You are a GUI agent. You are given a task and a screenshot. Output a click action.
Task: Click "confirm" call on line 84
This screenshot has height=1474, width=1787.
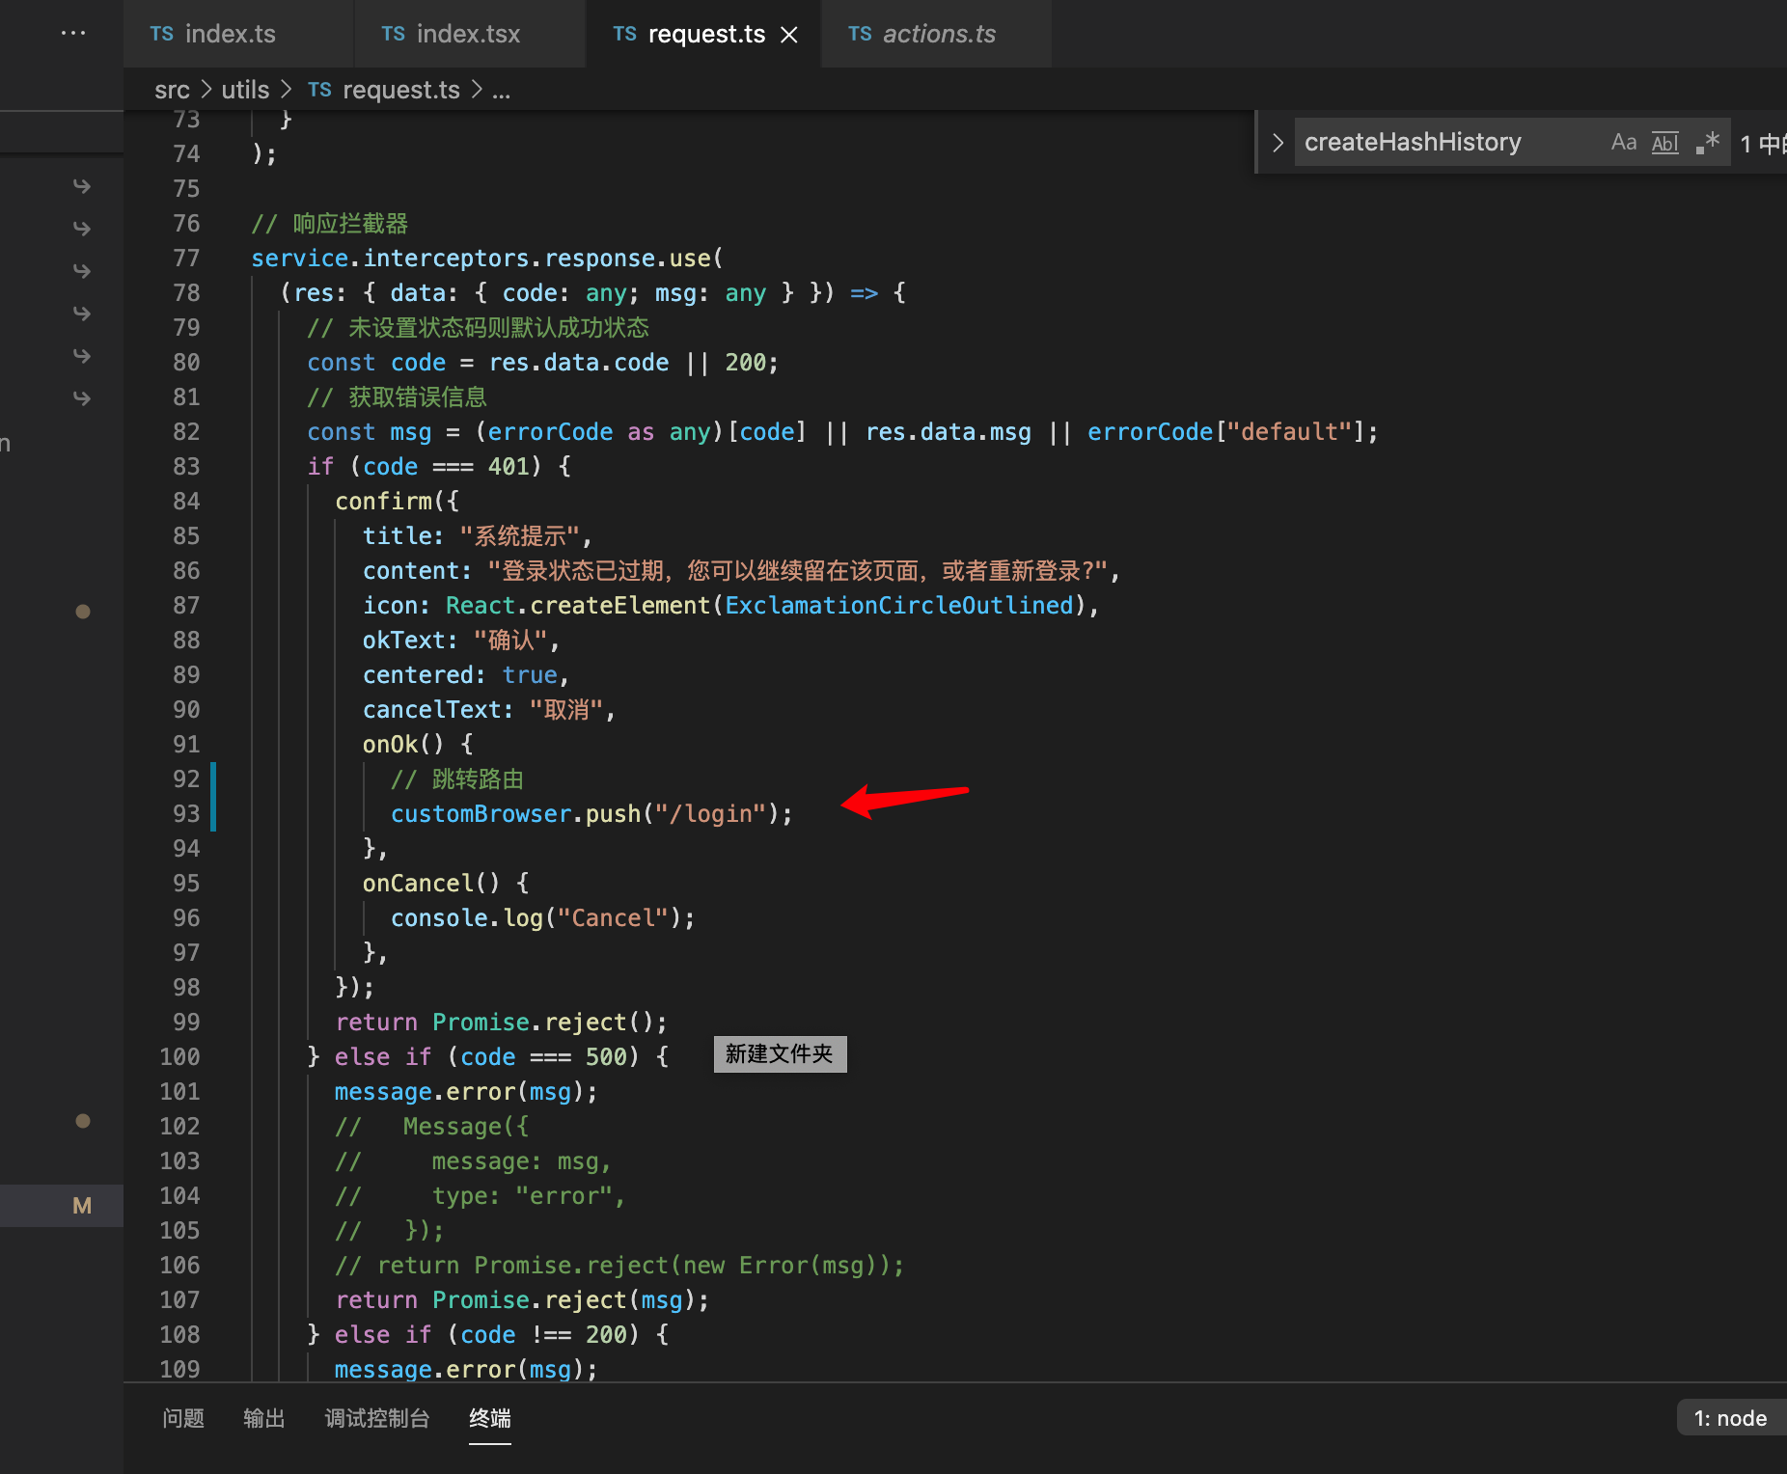(384, 501)
